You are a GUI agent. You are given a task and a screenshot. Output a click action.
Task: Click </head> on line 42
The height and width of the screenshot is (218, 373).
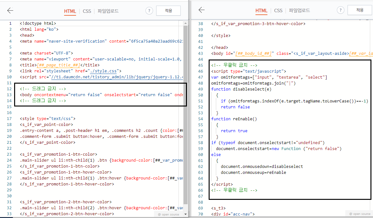pyautogui.click(x=220, y=47)
